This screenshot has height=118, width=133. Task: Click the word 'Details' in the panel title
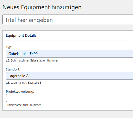pos(31,35)
